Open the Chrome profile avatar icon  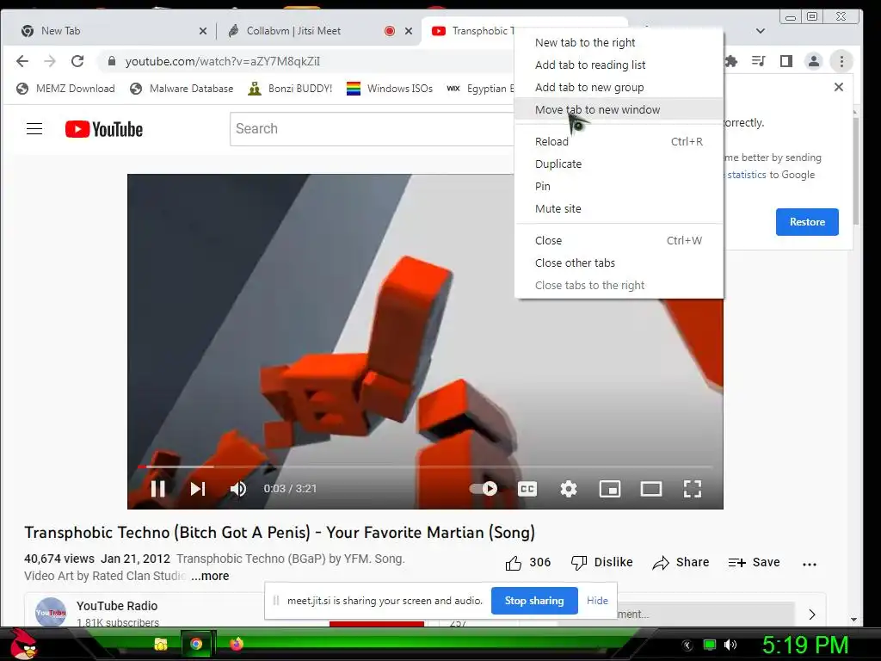(x=814, y=61)
